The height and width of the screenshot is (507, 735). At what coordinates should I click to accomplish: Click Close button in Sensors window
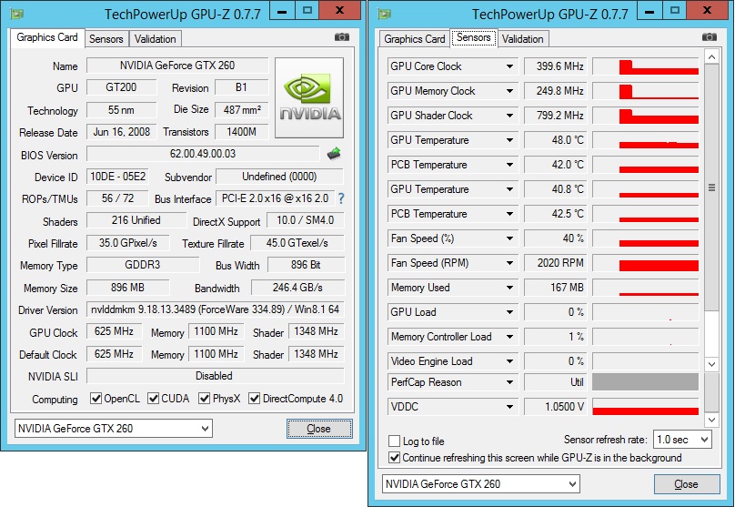click(x=687, y=484)
